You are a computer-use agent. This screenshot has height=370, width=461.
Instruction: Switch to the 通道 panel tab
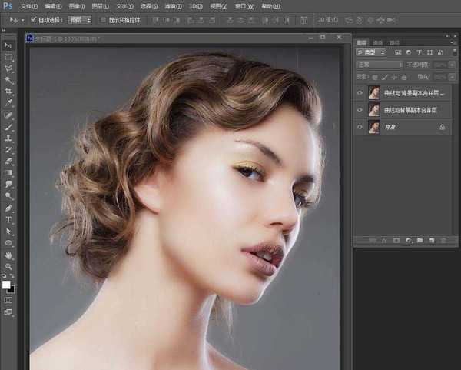coord(378,42)
